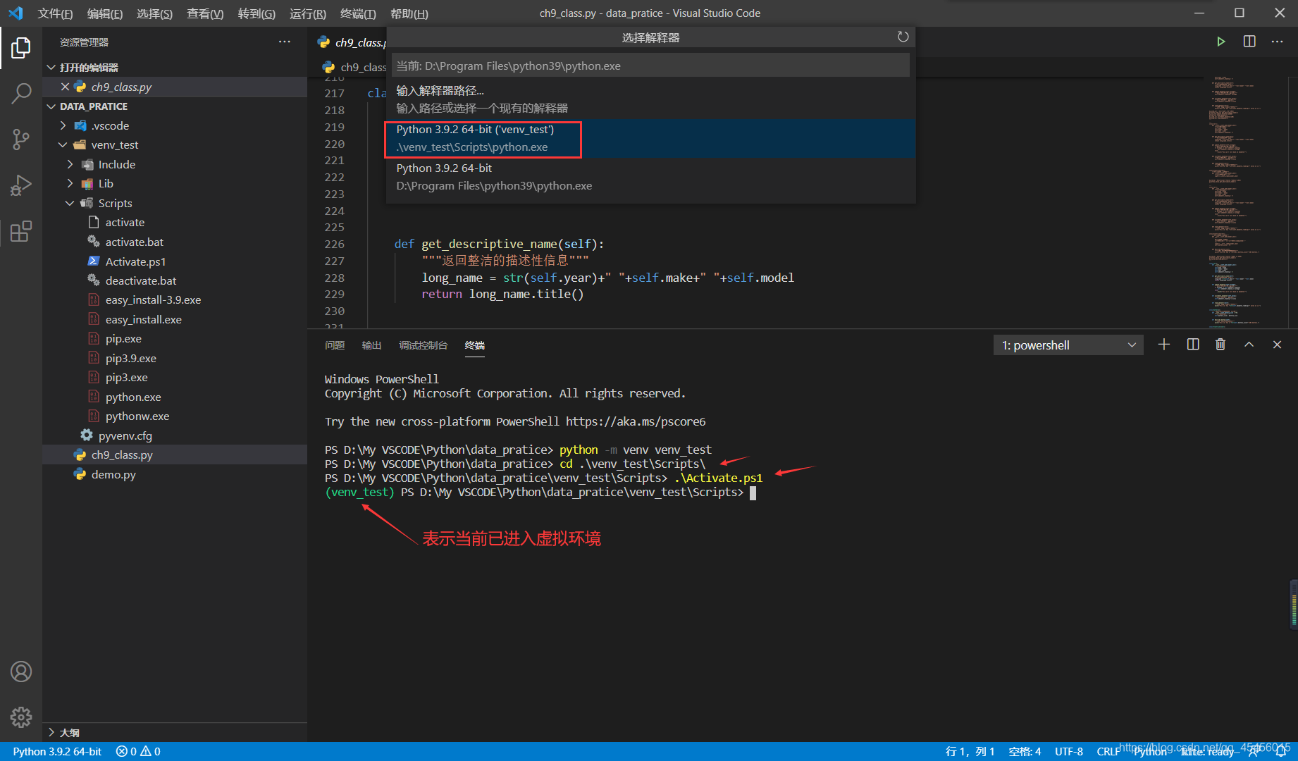The image size is (1298, 761).
Task: Select terminal from 1: powershell dropdown
Action: tap(1068, 345)
